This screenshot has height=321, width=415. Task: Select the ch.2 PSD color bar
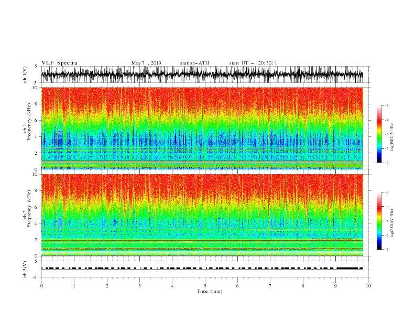(x=379, y=221)
